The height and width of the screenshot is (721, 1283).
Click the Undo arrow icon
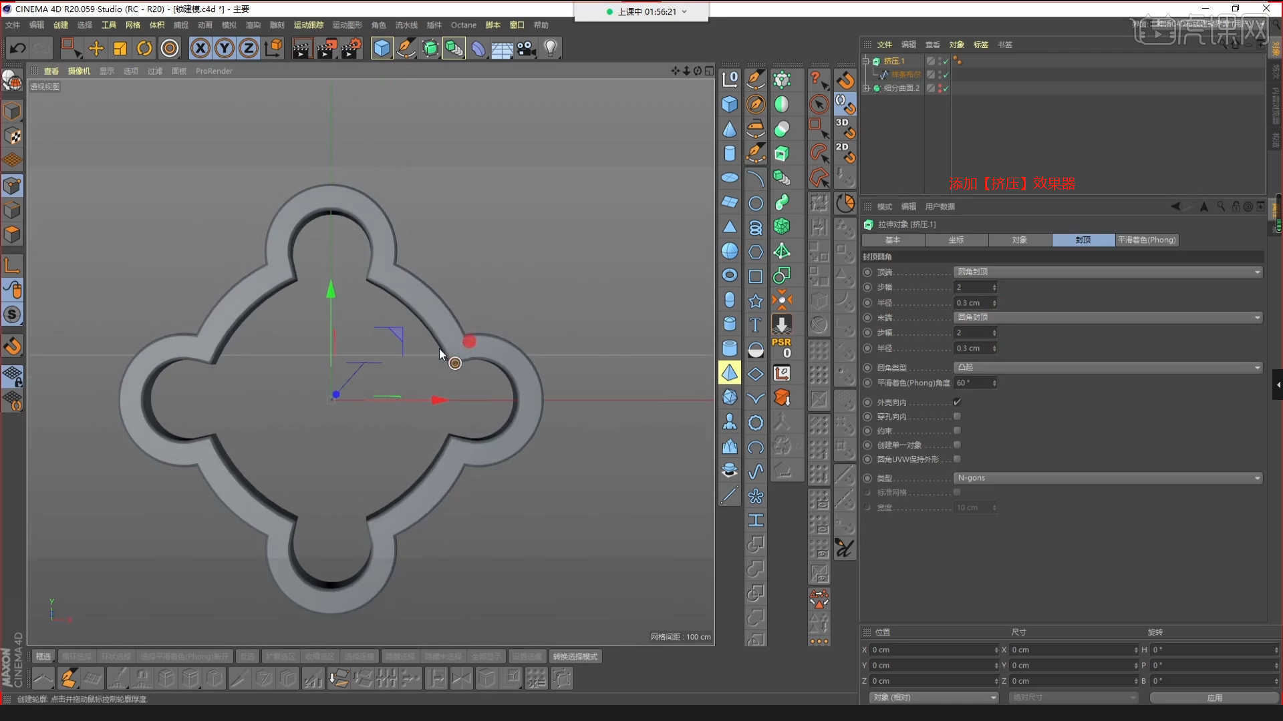coord(18,48)
